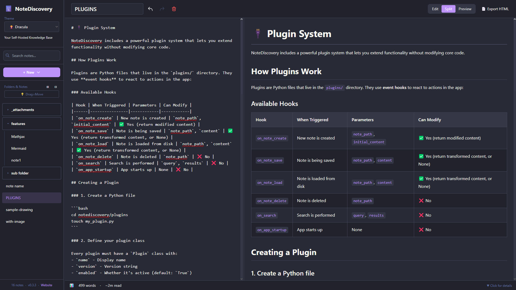Open the Website link in the footer
Screen dimensions: 516x290
(x=47, y=285)
